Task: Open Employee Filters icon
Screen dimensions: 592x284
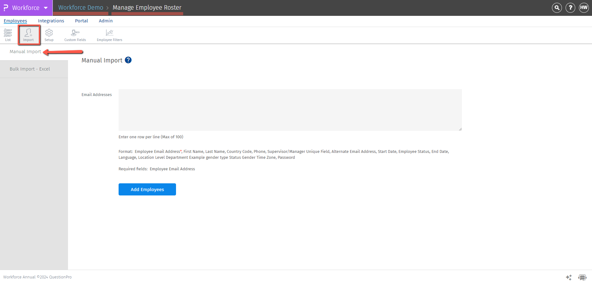Action: (x=110, y=35)
